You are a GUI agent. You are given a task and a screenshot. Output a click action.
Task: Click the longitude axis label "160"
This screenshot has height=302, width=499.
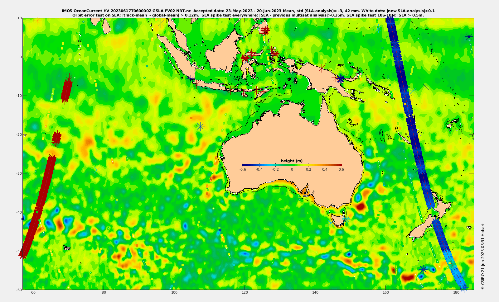point(386,293)
